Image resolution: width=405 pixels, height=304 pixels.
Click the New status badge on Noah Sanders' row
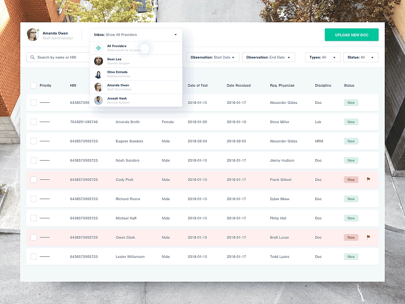(x=351, y=160)
